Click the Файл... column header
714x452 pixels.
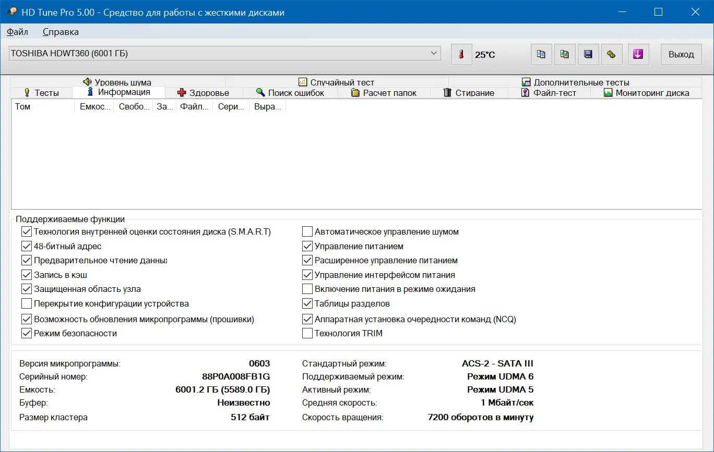point(194,107)
